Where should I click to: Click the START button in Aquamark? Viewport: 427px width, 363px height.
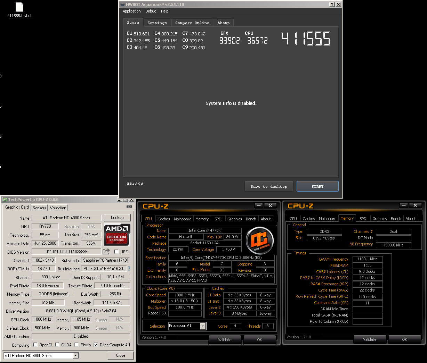click(x=317, y=186)
